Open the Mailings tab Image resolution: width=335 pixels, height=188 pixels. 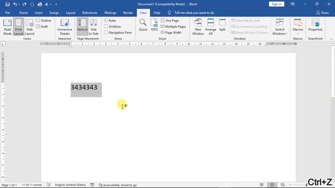[x=110, y=13]
